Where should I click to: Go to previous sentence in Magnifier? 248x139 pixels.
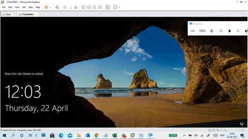221,31
